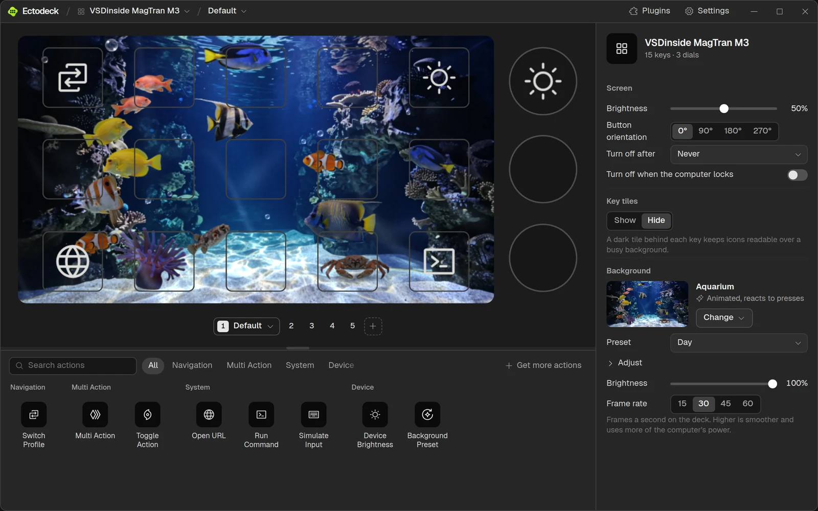Add a new page with plus button
The height and width of the screenshot is (511, 818).
[x=373, y=326]
